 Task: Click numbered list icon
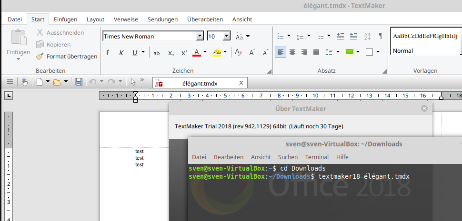[x=300, y=36]
